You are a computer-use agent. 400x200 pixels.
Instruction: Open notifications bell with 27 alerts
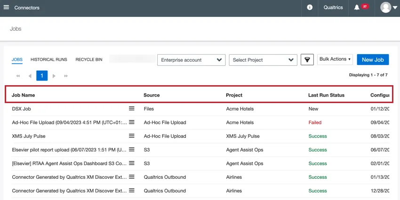point(357,8)
